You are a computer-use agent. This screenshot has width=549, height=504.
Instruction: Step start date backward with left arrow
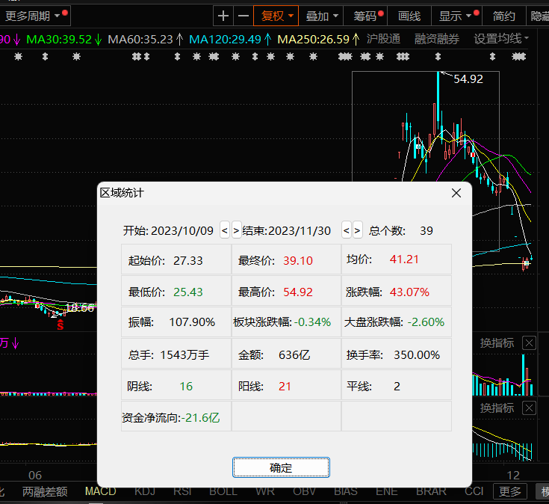[x=225, y=230]
